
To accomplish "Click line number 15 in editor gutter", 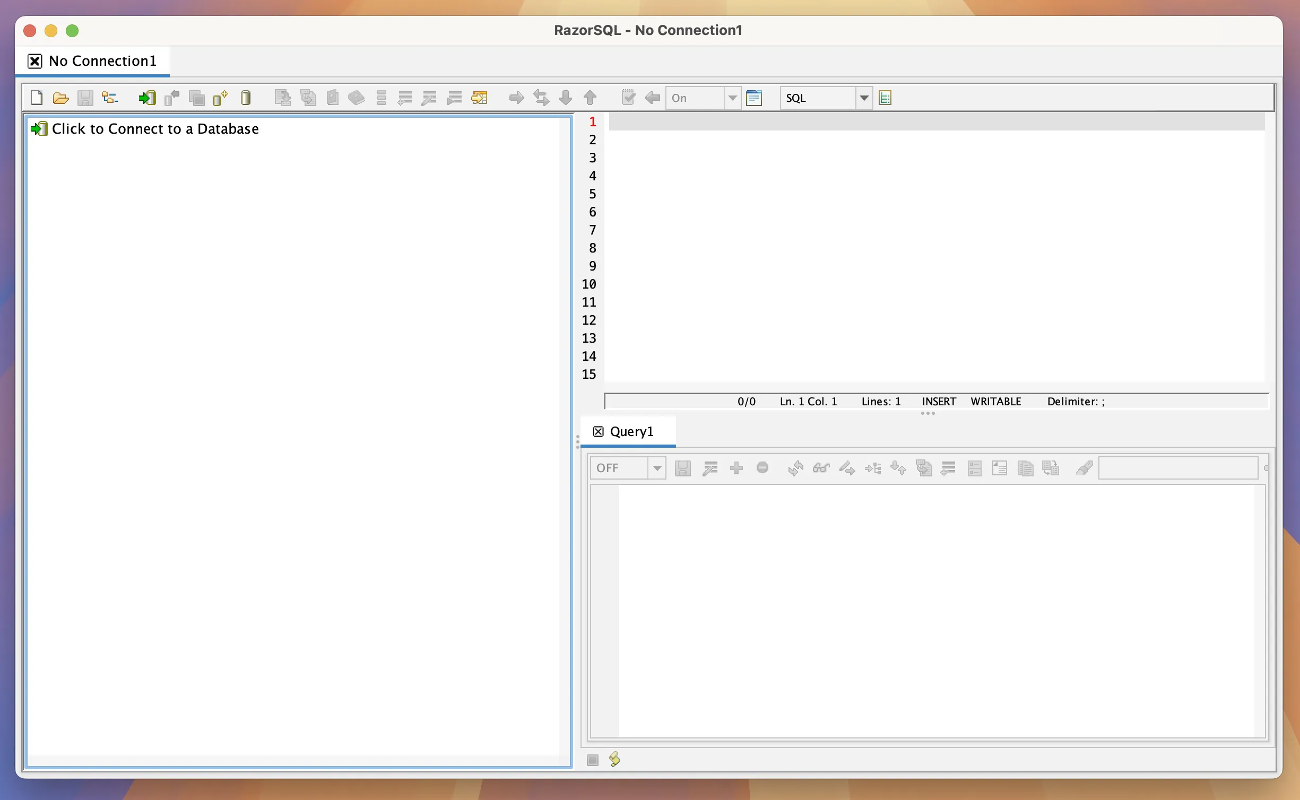I will click(589, 374).
